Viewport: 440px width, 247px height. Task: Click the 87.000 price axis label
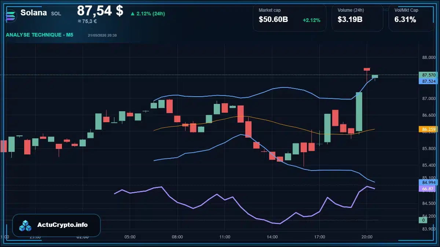click(x=429, y=99)
